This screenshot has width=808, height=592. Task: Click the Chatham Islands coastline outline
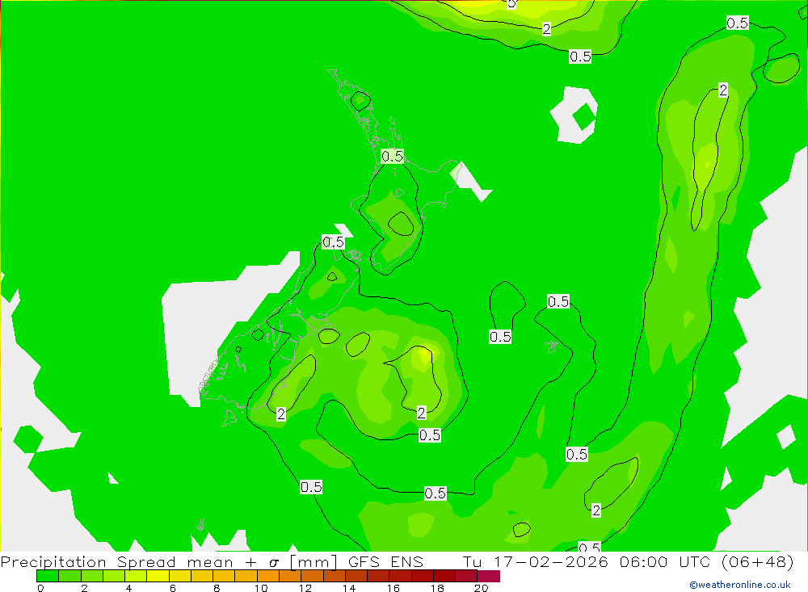pyautogui.click(x=552, y=346)
